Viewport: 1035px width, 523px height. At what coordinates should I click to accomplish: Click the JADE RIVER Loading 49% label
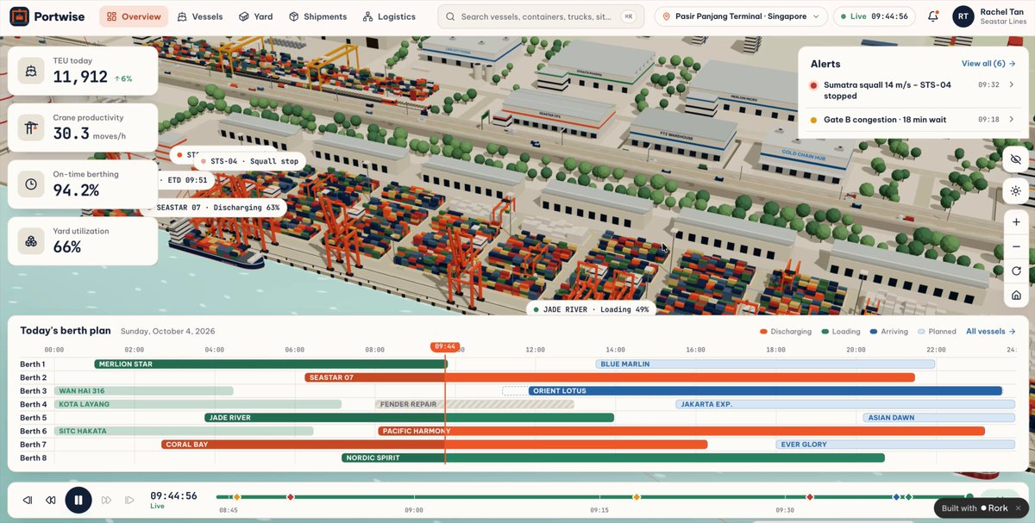591,309
